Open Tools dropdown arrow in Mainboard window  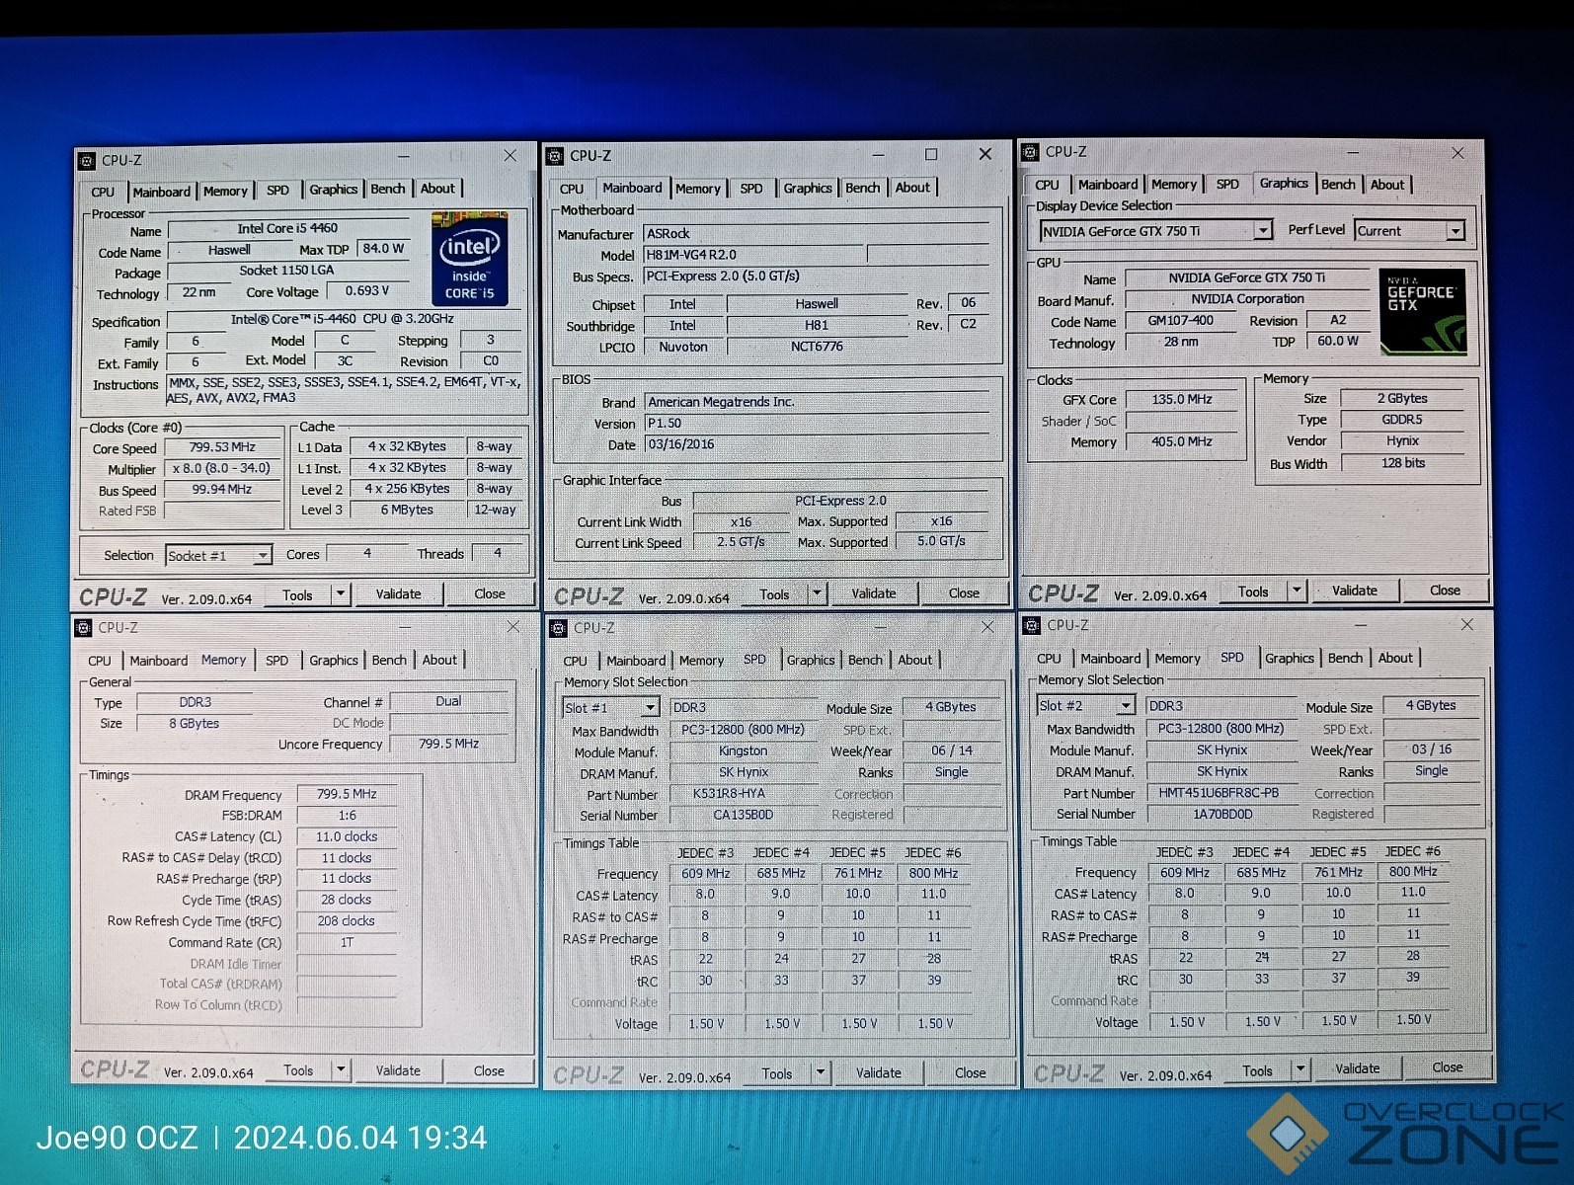click(x=817, y=593)
